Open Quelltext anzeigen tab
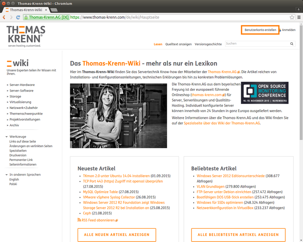 (178, 44)
